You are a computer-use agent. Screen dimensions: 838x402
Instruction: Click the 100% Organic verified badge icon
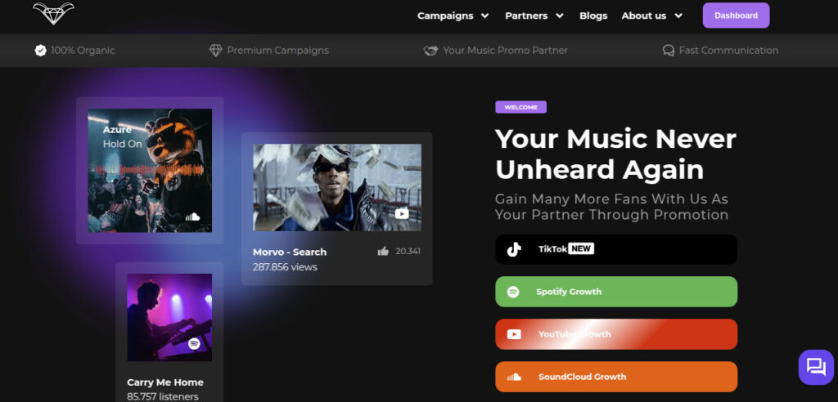coord(41,50)
